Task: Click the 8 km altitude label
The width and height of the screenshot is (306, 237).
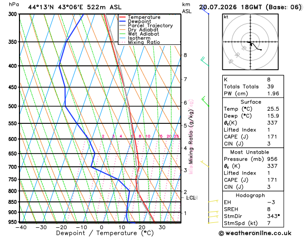Action: [x=185, y=55]
